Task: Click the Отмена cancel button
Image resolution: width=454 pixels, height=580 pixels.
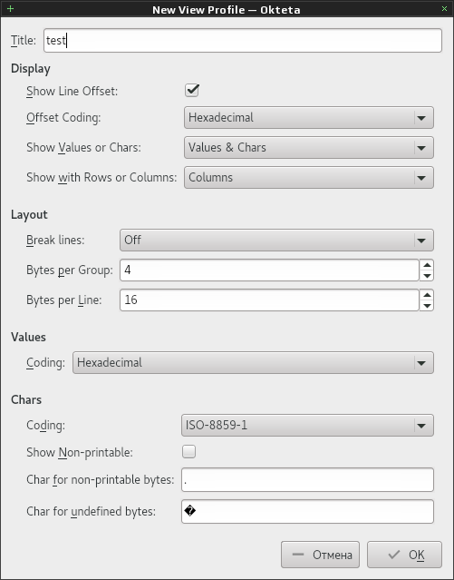Action: tap(320, 555)
